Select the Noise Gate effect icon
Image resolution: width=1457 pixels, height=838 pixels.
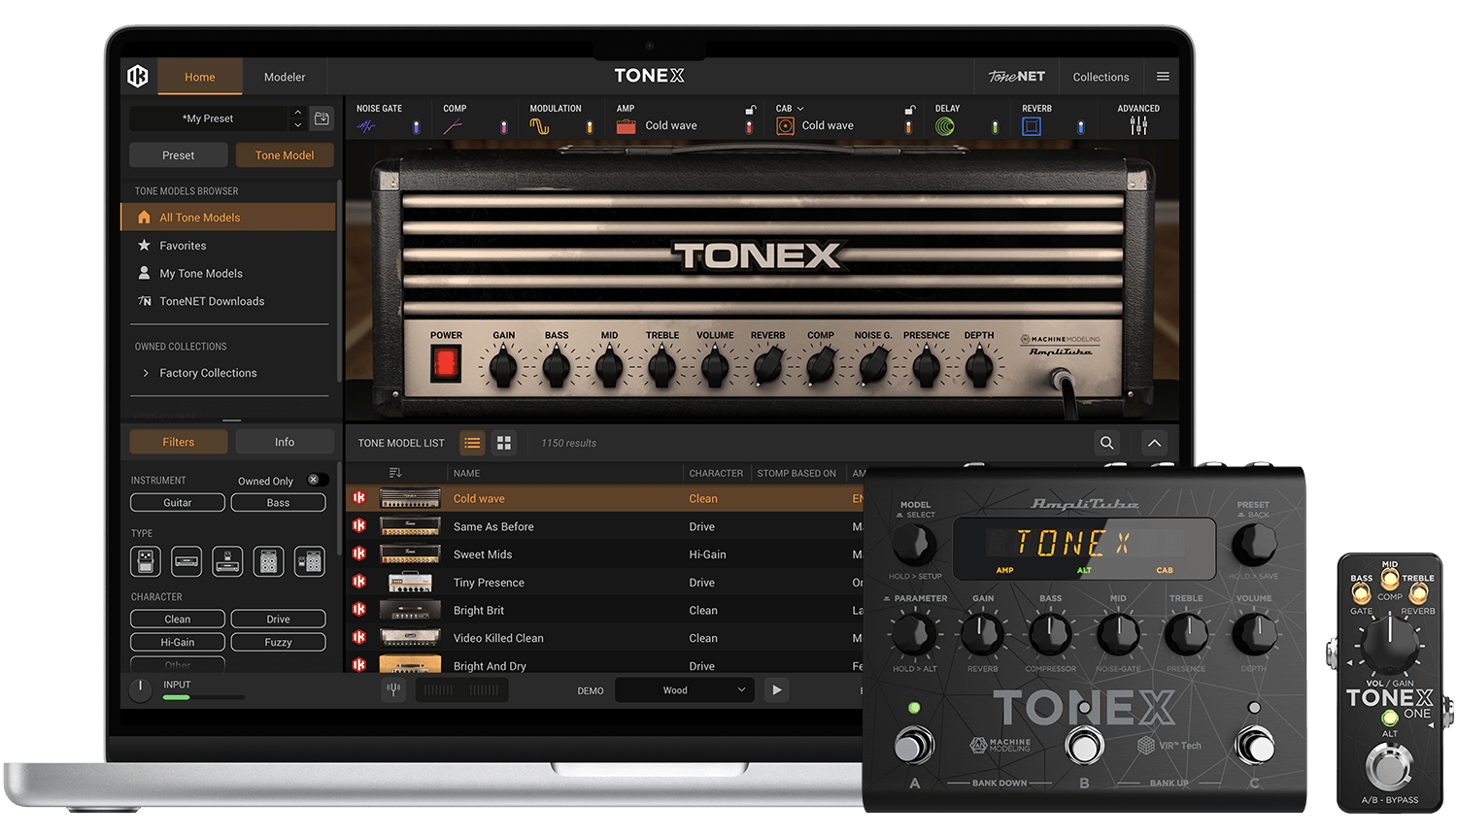[x=366, y=125]
